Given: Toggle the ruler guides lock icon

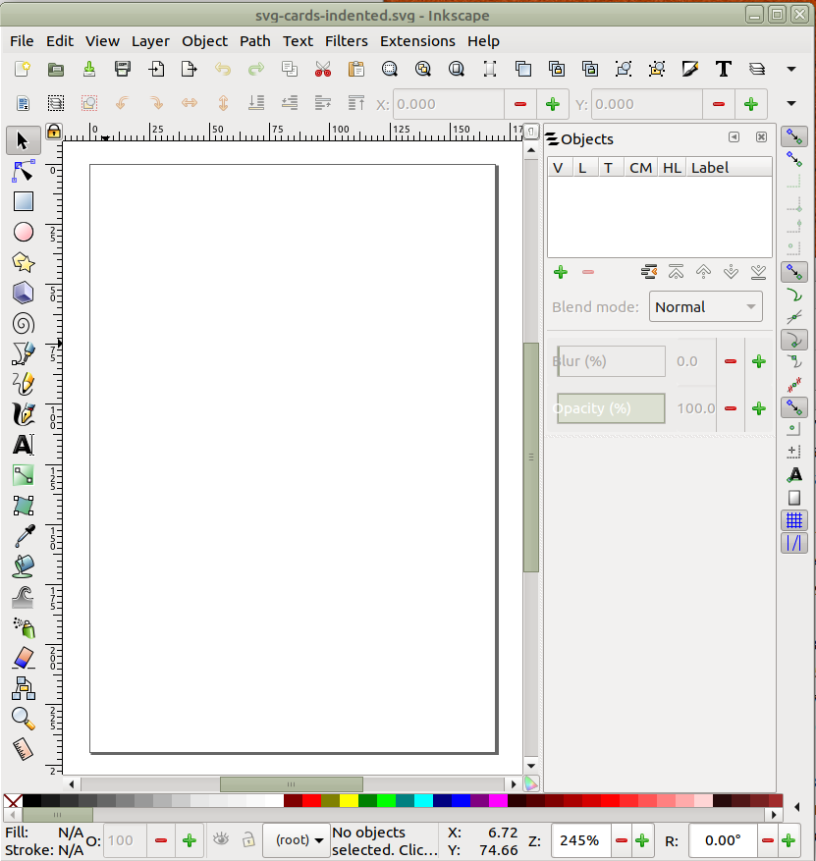Looking at the screenshot, I should (x=53, y=132).
